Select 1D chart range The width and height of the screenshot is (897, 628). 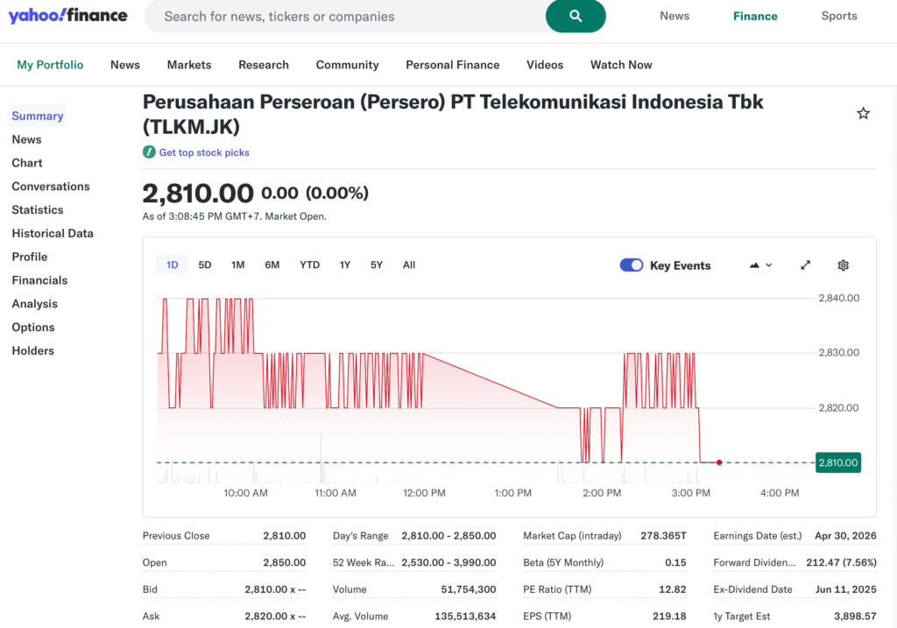click(x=173, y=265)
